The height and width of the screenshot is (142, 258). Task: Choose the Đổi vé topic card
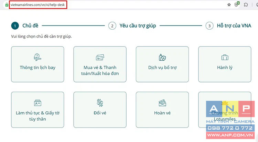coord(100,110)
